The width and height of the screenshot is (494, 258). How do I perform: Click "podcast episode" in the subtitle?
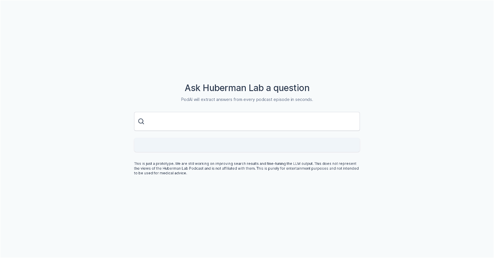273,99
